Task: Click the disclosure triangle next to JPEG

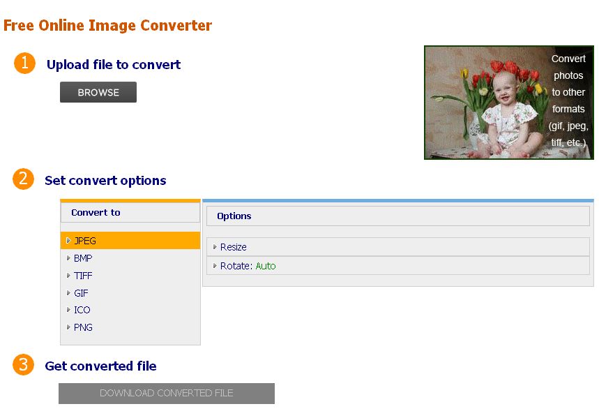Action: (68, 240)
